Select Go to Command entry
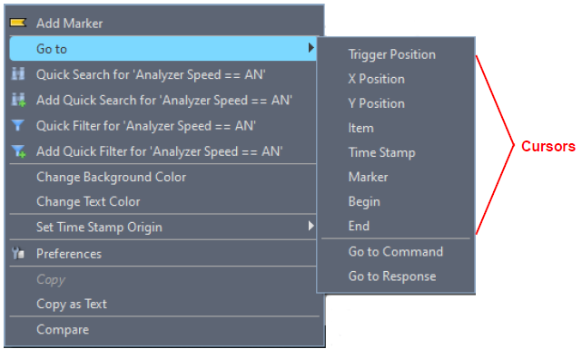This screenshot has height=349, width=582. pos(396,252)
